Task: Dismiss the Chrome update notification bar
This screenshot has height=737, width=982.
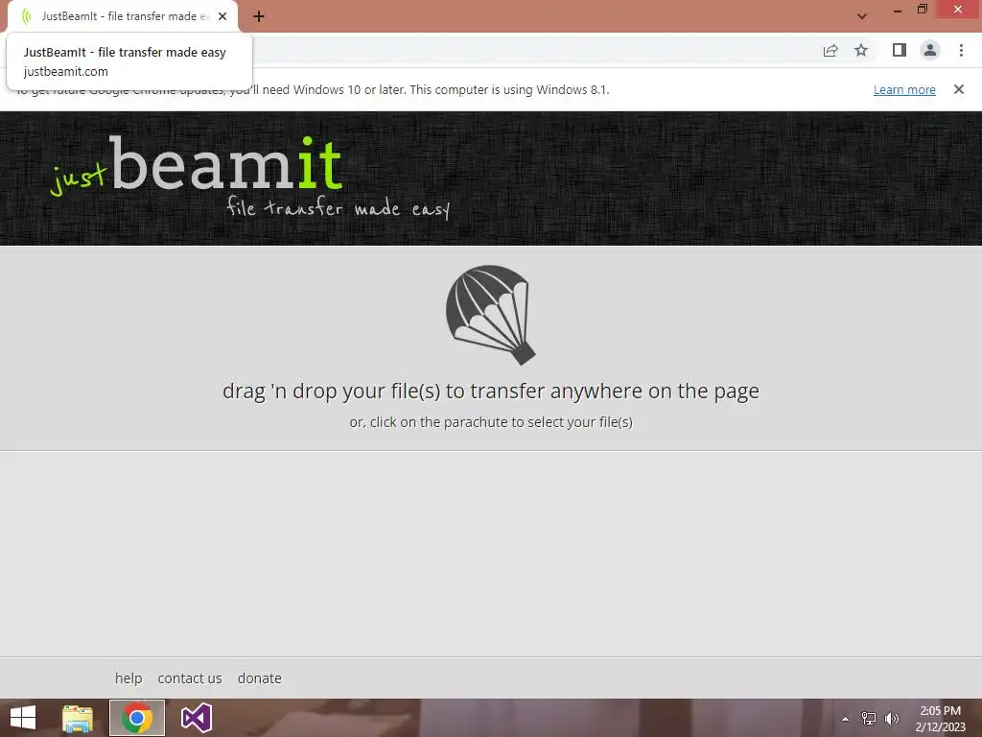Action: 958,89
